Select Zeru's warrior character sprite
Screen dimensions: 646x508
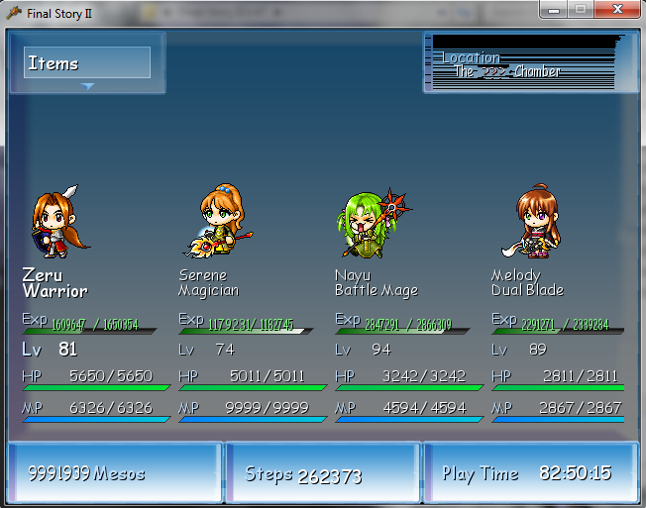coord(59,222)
